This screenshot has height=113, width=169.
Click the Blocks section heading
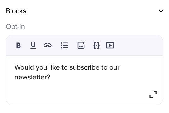coord(16,11)
